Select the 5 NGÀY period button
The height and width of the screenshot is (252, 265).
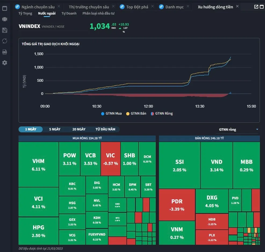(x=55, y=129)
